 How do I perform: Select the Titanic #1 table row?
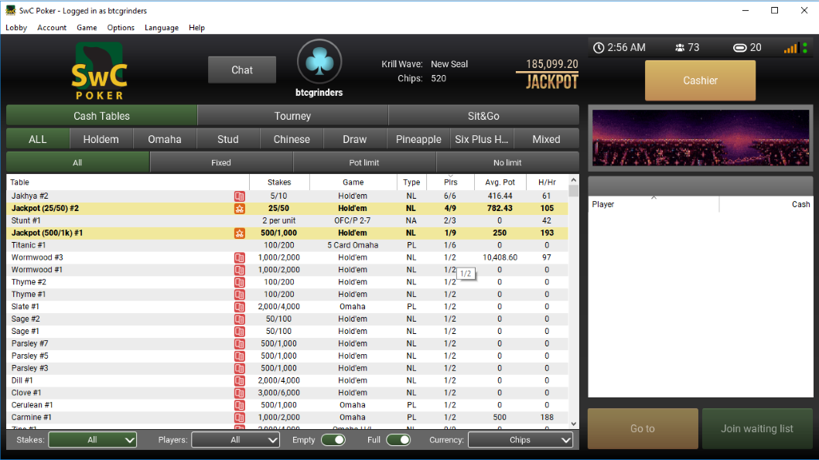pos(287,245)
